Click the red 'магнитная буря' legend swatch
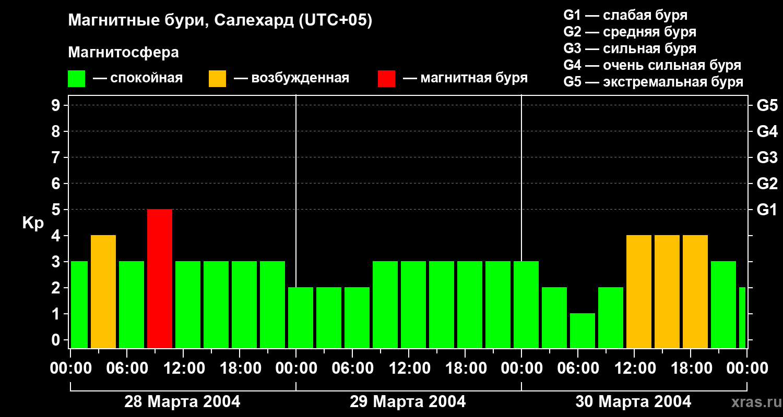The width and height of the screenshot is (783, 417). pos(386,78)
